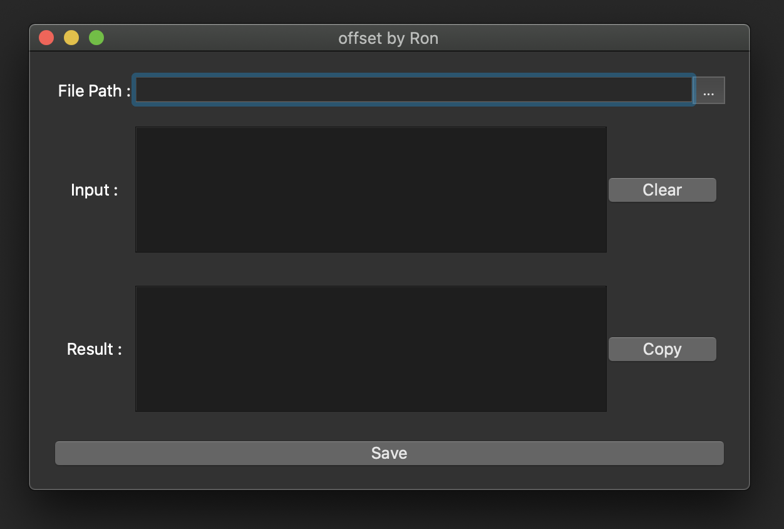Click the Result text area
Screen dimensions: 784x529
click(371, 348)
